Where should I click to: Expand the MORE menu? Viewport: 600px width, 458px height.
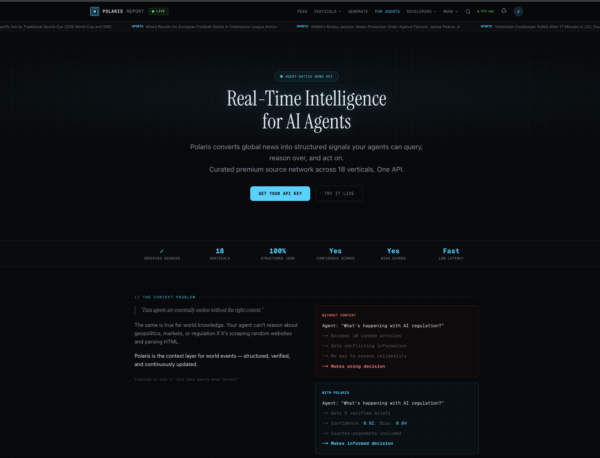[450, 11]
